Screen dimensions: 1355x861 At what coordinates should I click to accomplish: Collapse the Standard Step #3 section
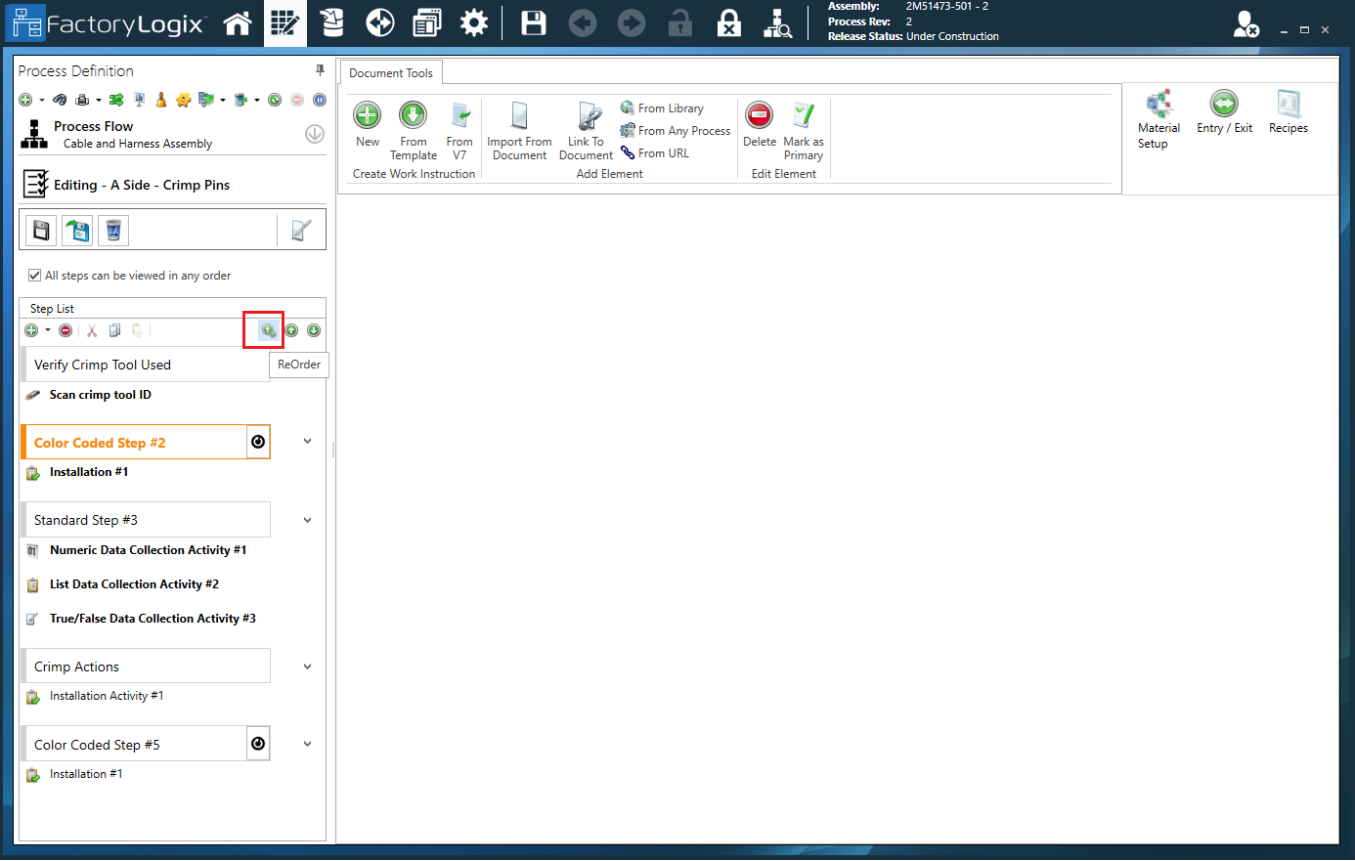coord(307,519)
